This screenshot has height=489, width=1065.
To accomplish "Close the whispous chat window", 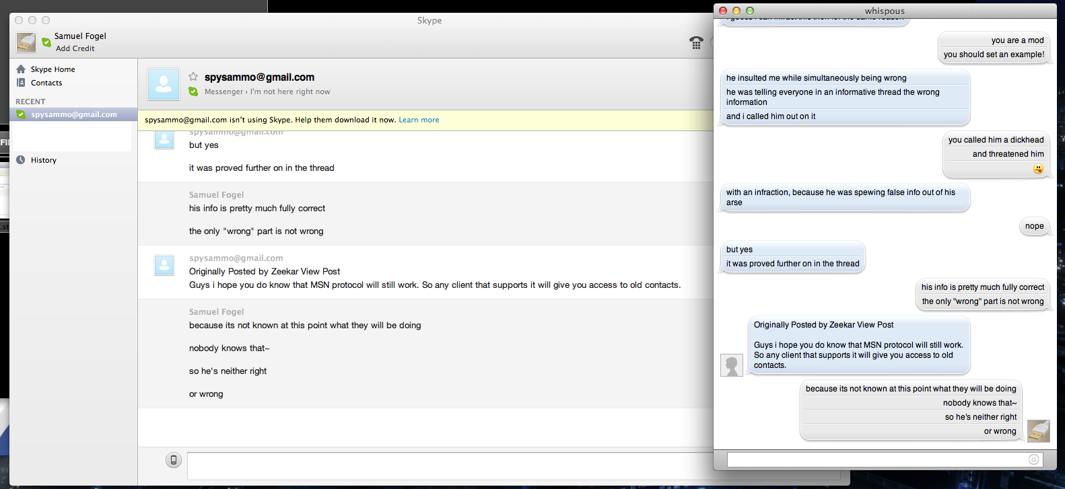I will pyautogui.click(x=723, y=11).
